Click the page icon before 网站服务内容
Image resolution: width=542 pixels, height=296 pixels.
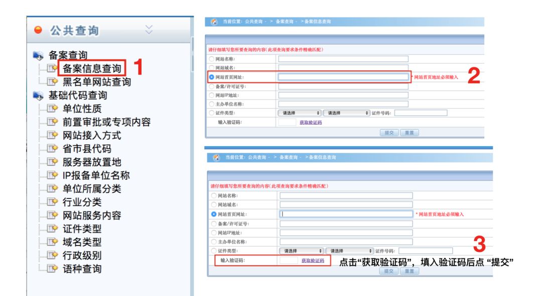(52, 215)
